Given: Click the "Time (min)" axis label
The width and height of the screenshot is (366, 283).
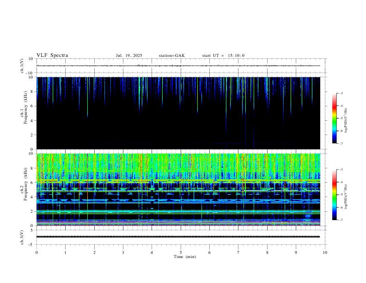Looking at the screenshot, I should click(185, 257).
